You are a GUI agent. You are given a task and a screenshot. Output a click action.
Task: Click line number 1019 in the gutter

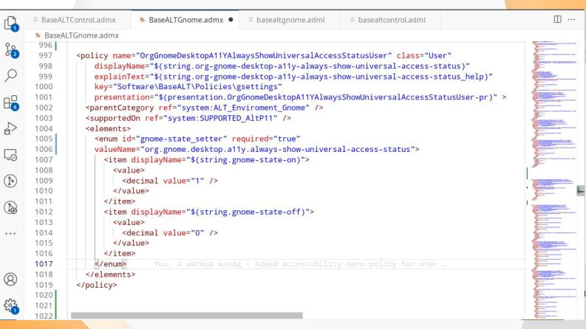[44, 285]
